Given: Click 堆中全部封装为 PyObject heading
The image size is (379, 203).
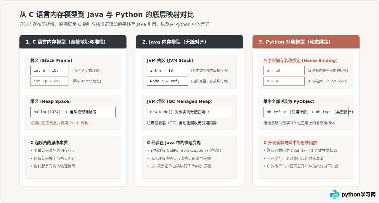Looking at the screenshot, I should point(289,101).
